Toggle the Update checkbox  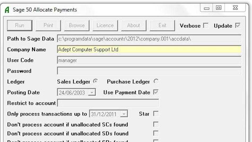238,25
